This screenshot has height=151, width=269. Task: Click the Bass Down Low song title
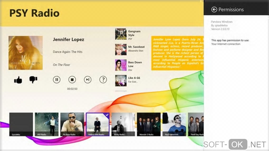point(135,64)
